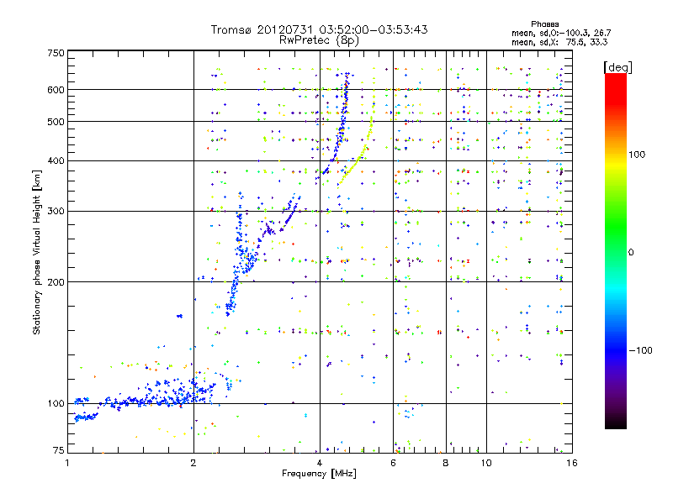The width and height of the screenshot is (673, 504).
Task: Click the 'mean, sd,X: 75.5, 33.3' line
Action: tap(559, 42)
